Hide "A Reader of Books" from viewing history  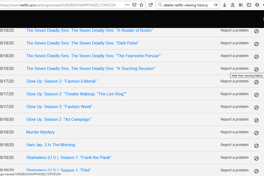pos(256,31)
